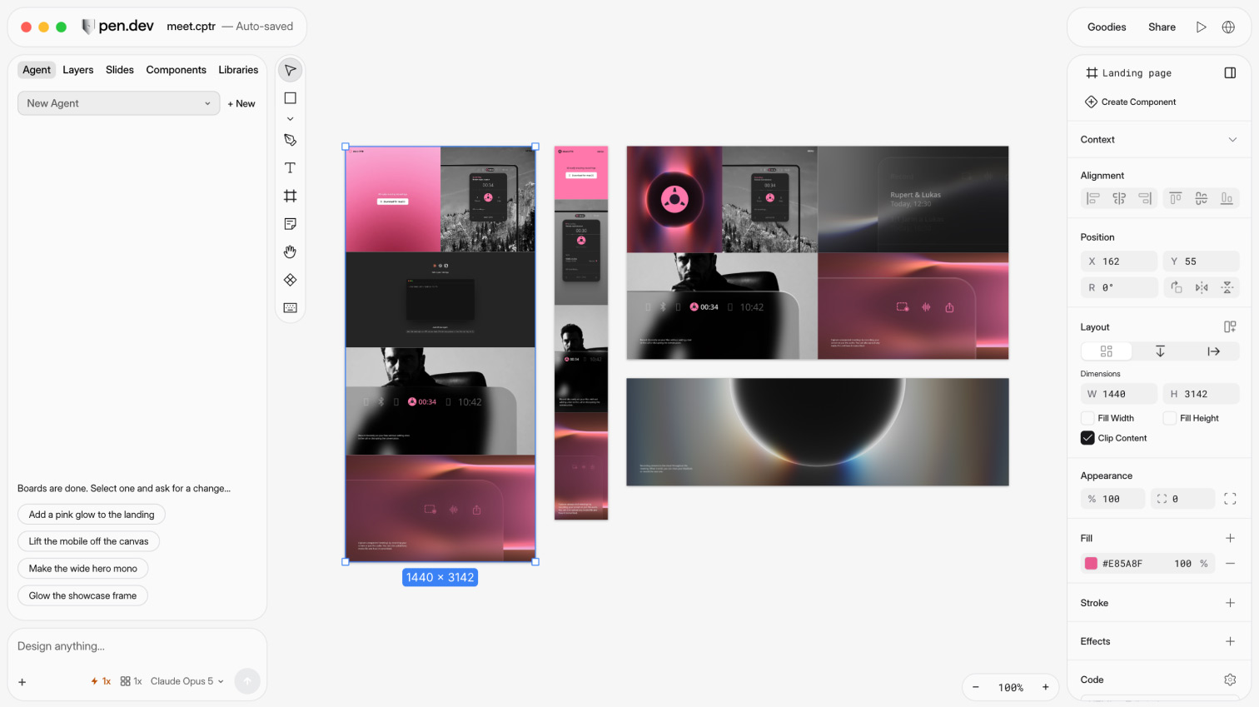1259x707 pixels.
Task: Align selection to horizontal center
Action: [x=1119, y=198]
